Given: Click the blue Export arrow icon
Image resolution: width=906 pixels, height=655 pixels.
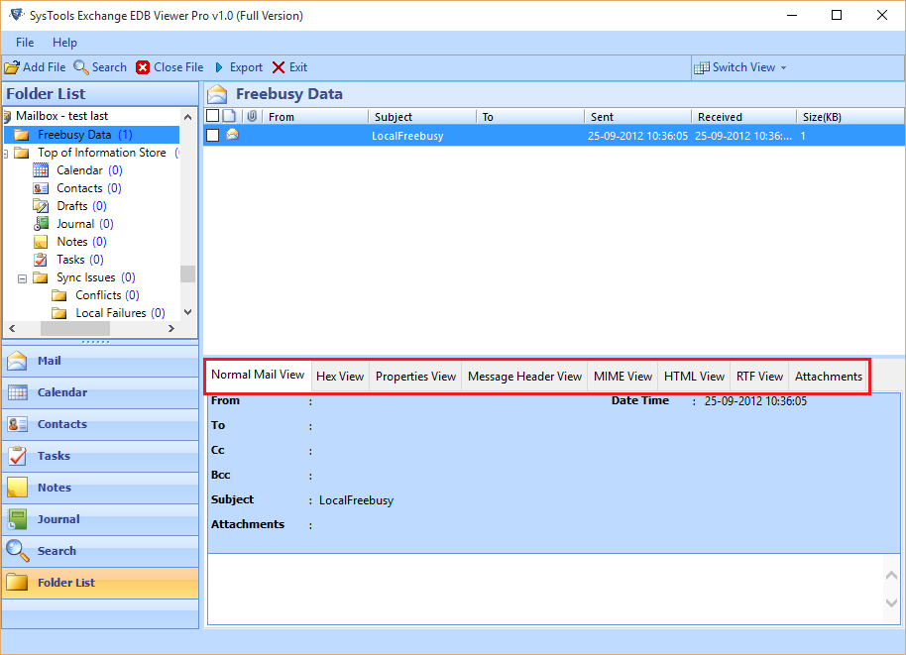Looking at the screenshot, I should pyautogui.click(x=219, y=67).
